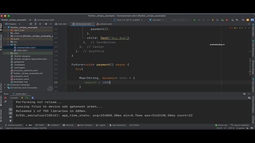This screenshot has width=255, height=143.
Task: Click the Device Manager toolbar icon
Action: tap(233, 20)
